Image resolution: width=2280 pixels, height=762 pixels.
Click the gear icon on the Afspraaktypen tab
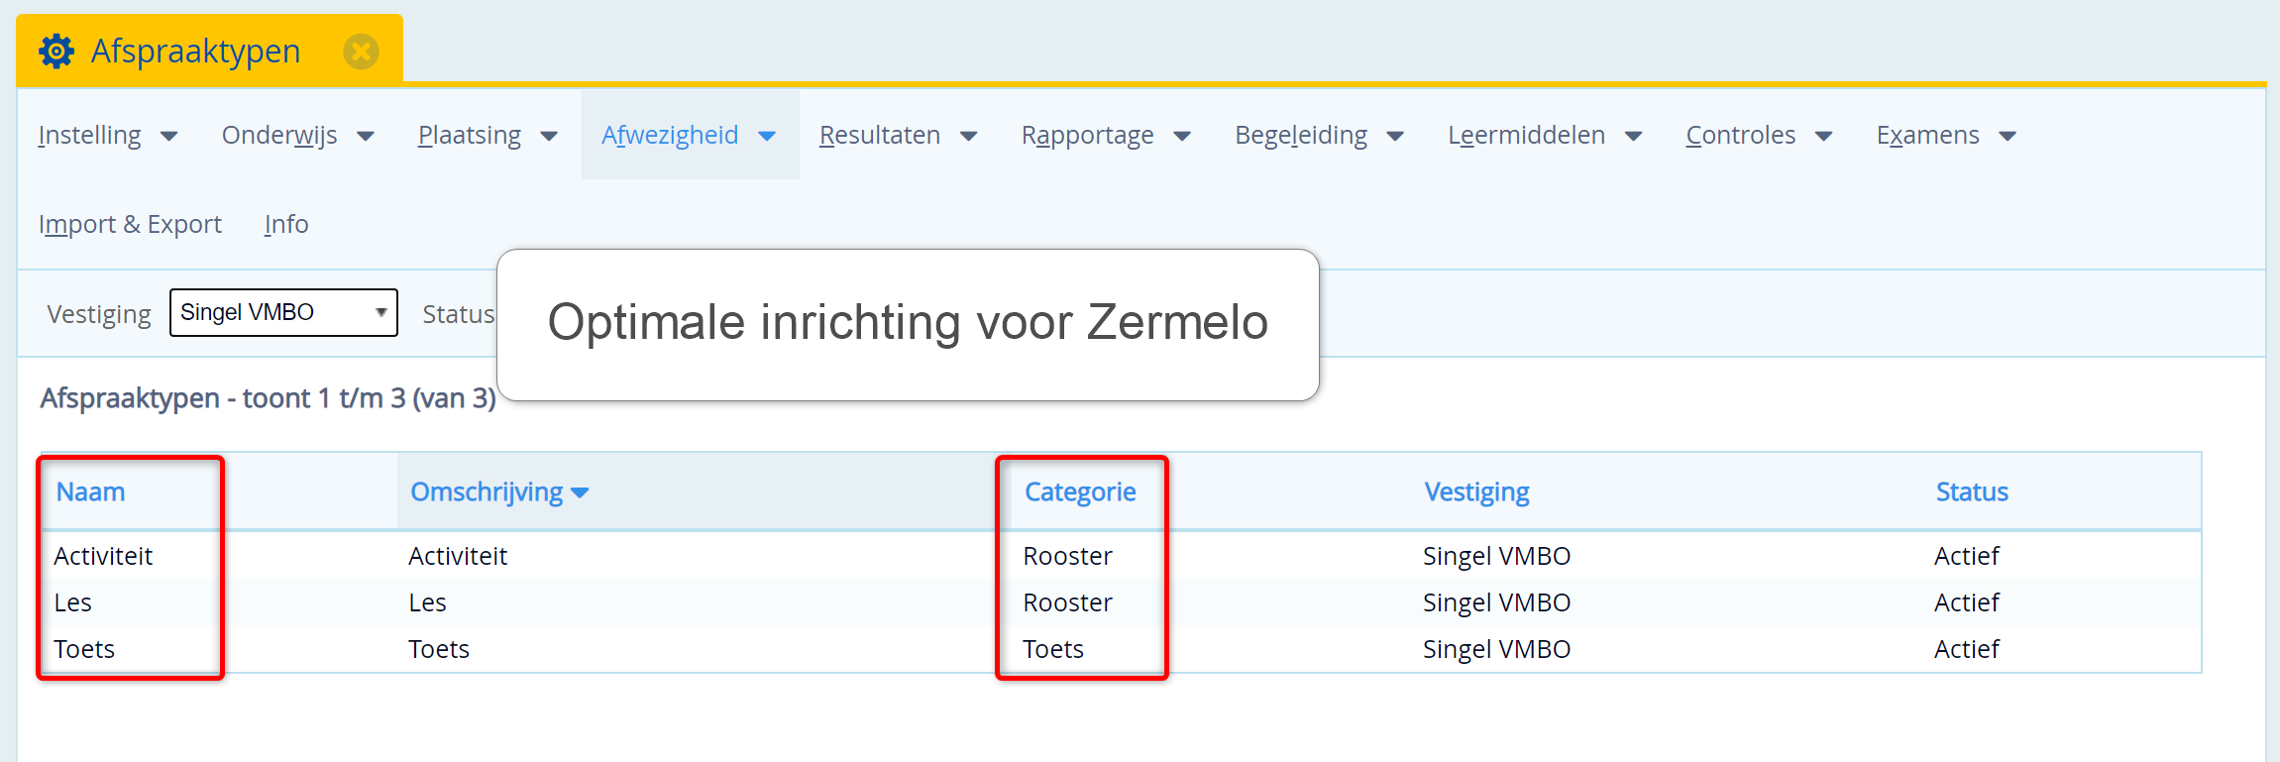56,50
